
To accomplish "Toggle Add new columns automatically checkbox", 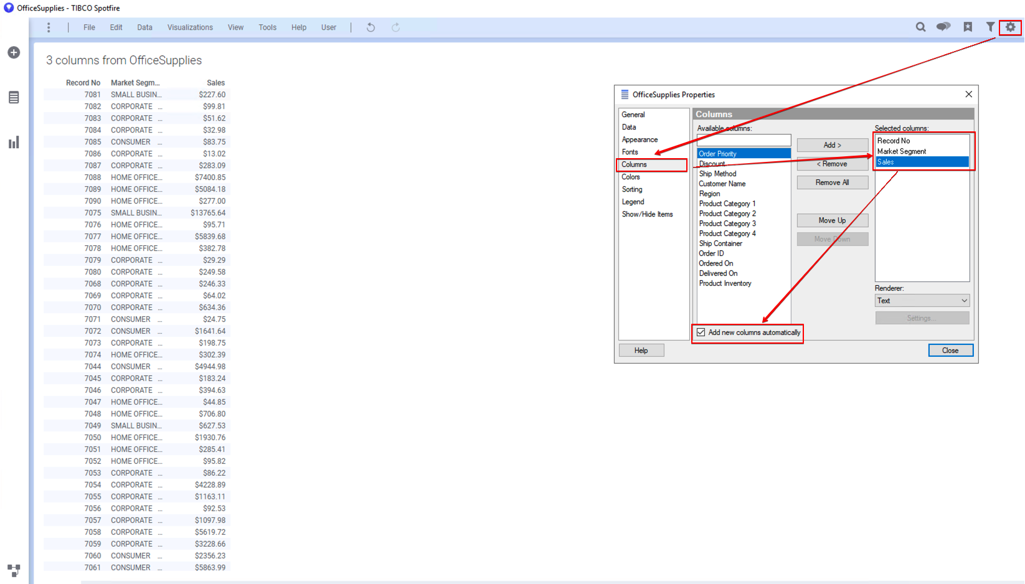I will (x=701, y=332).
